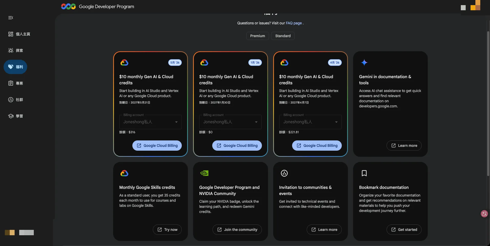Click the 餘額：$316 balance text
The image size is (490, 246).
(x=127, y=132)
